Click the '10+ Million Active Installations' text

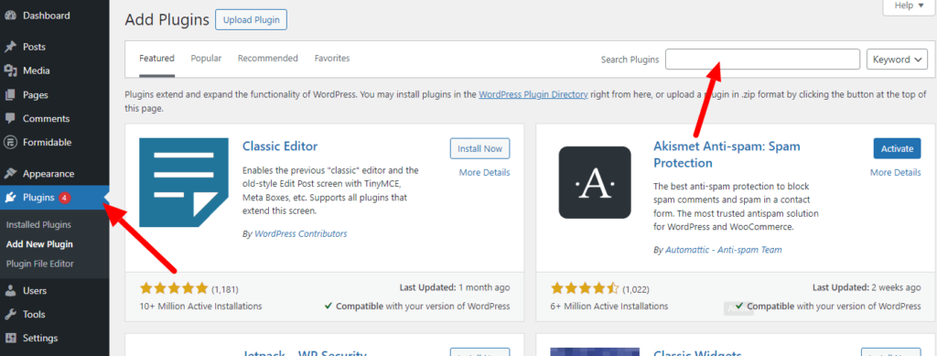200,307
